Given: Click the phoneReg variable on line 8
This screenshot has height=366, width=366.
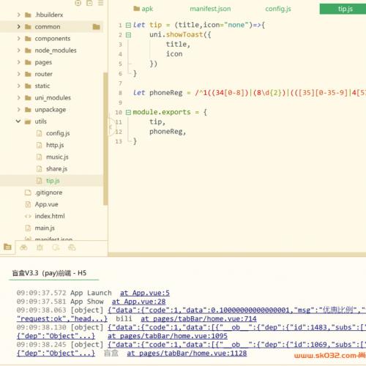Looking at the screenshot, I should (x=166, y=93).
